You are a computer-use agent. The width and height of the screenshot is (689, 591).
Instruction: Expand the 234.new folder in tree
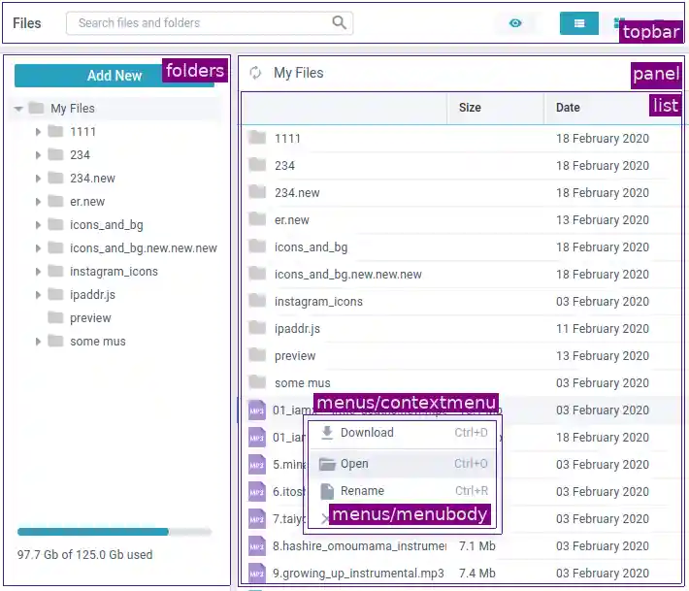38,178
